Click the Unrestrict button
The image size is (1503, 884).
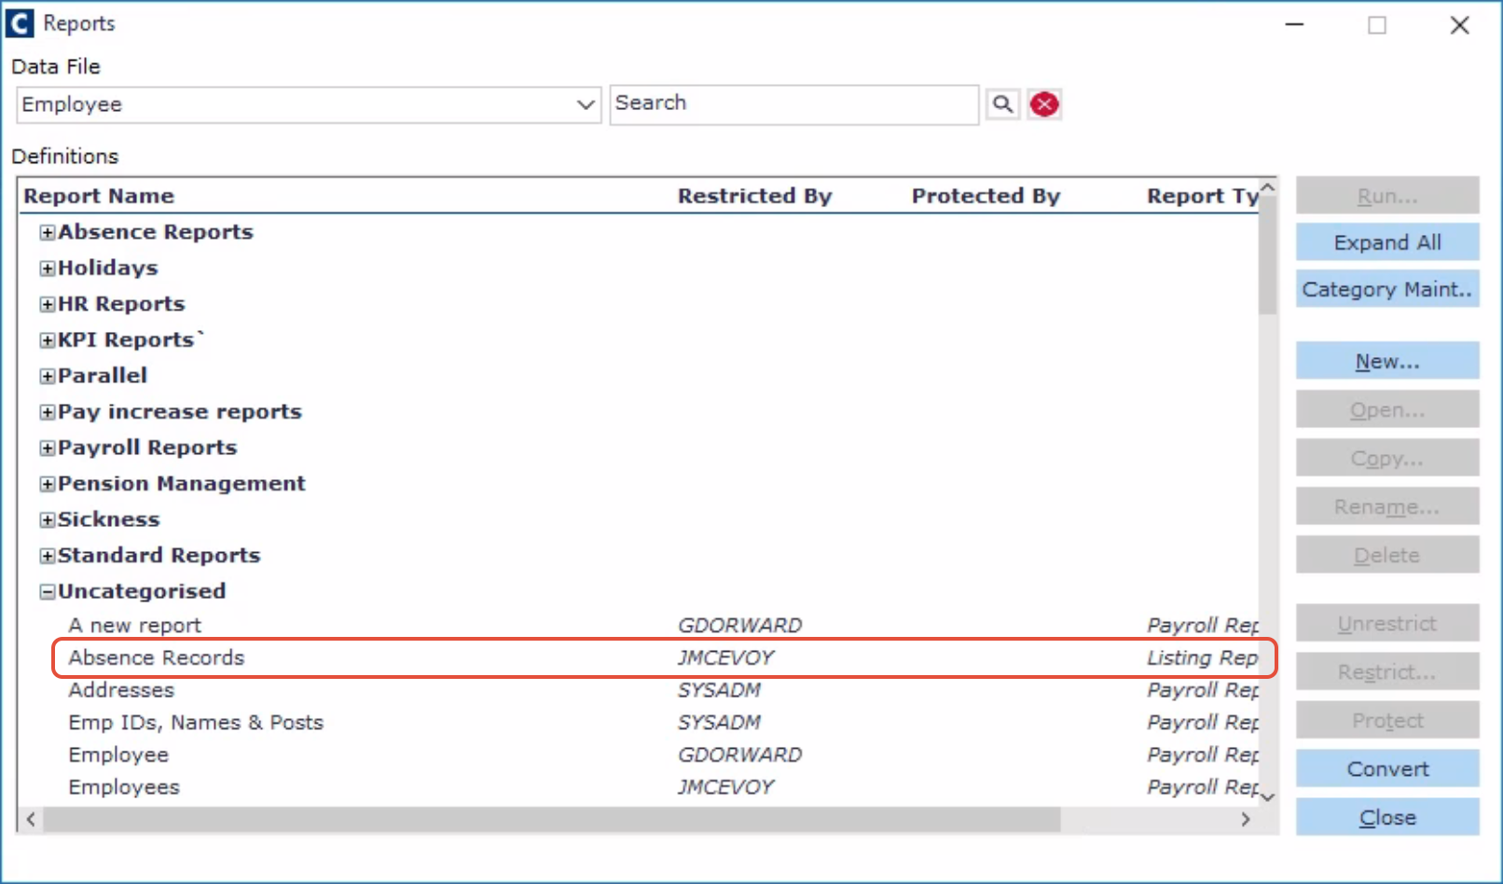coord(1387,623)
